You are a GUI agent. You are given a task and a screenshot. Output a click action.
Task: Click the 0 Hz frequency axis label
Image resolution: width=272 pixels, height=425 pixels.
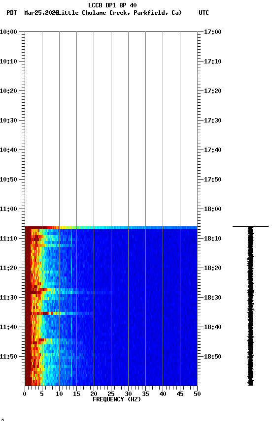25,394
